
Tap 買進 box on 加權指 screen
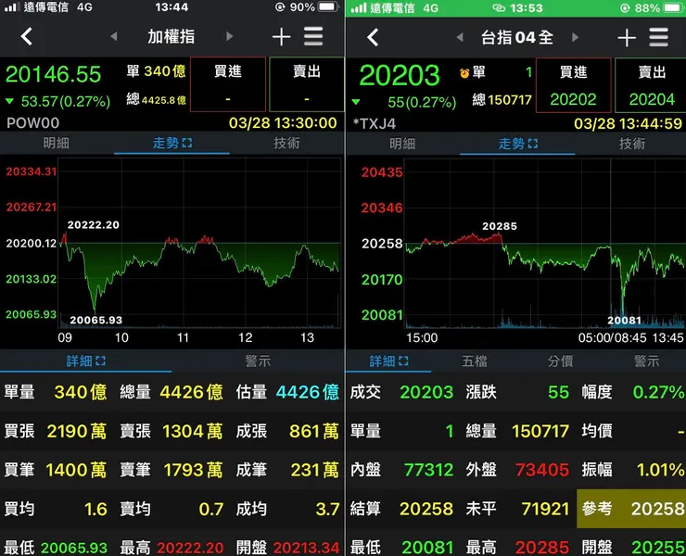[x=228, y=84]
